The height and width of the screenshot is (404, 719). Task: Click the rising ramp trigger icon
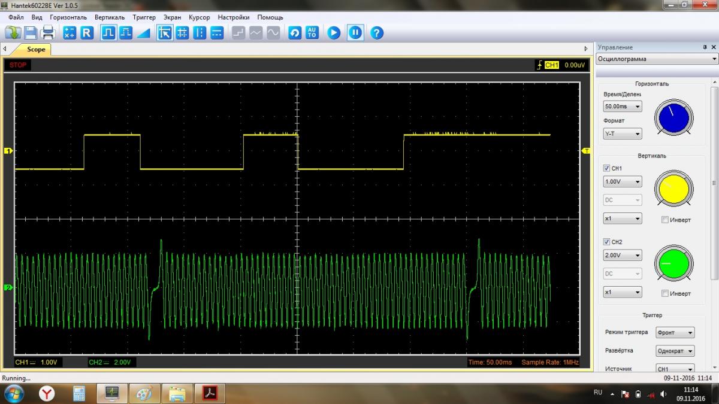[143, 32]
